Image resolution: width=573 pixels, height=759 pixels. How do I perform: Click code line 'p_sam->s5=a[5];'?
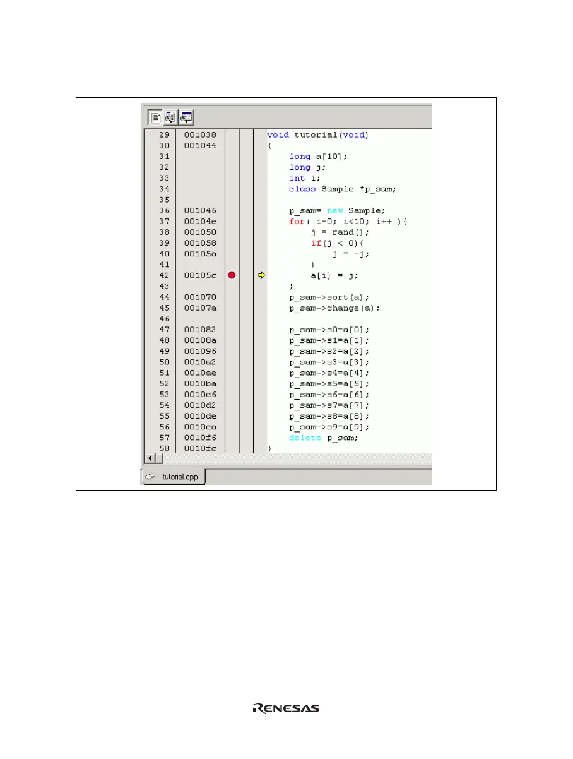click(x=329, y=384)
